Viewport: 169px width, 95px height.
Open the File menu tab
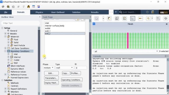[x=6, y=12]
